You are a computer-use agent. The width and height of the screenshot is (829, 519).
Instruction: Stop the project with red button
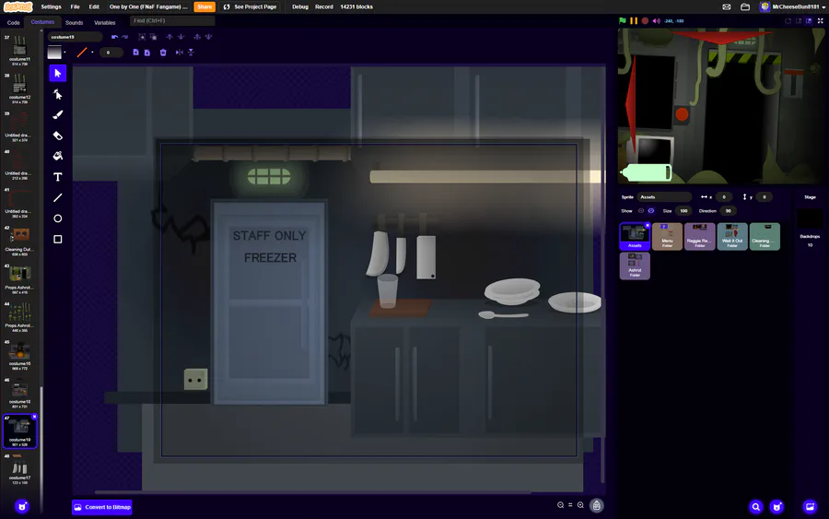pyautogui.click(x=645, y=20)
